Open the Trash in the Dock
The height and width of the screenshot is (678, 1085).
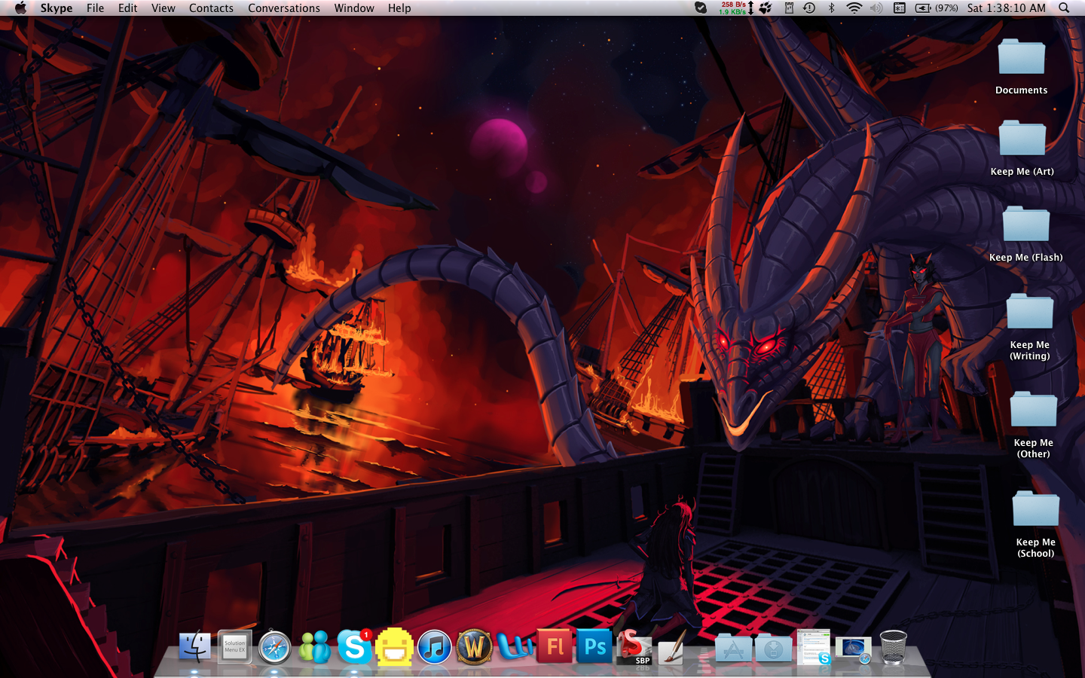[894, 647]
